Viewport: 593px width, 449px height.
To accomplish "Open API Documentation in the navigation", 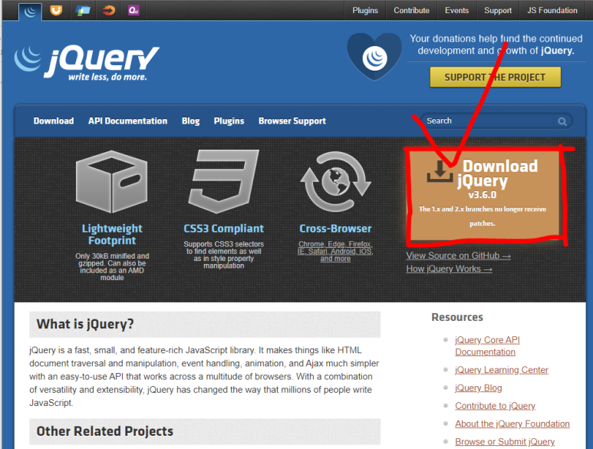I will pos(128,121).
